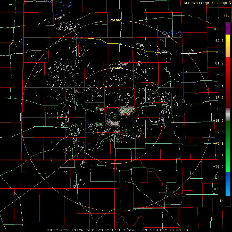Click the TH label on the legend
The width and height of the screenshot is (232, 232).
[x=221, y=201]
